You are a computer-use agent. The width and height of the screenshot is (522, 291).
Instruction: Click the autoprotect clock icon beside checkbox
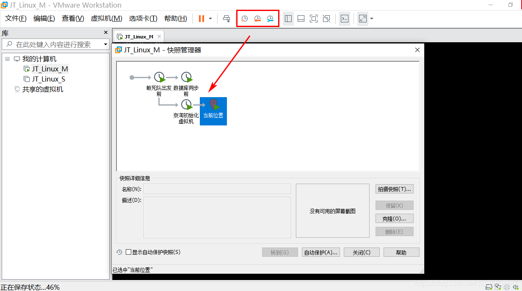tap(119, 252)
